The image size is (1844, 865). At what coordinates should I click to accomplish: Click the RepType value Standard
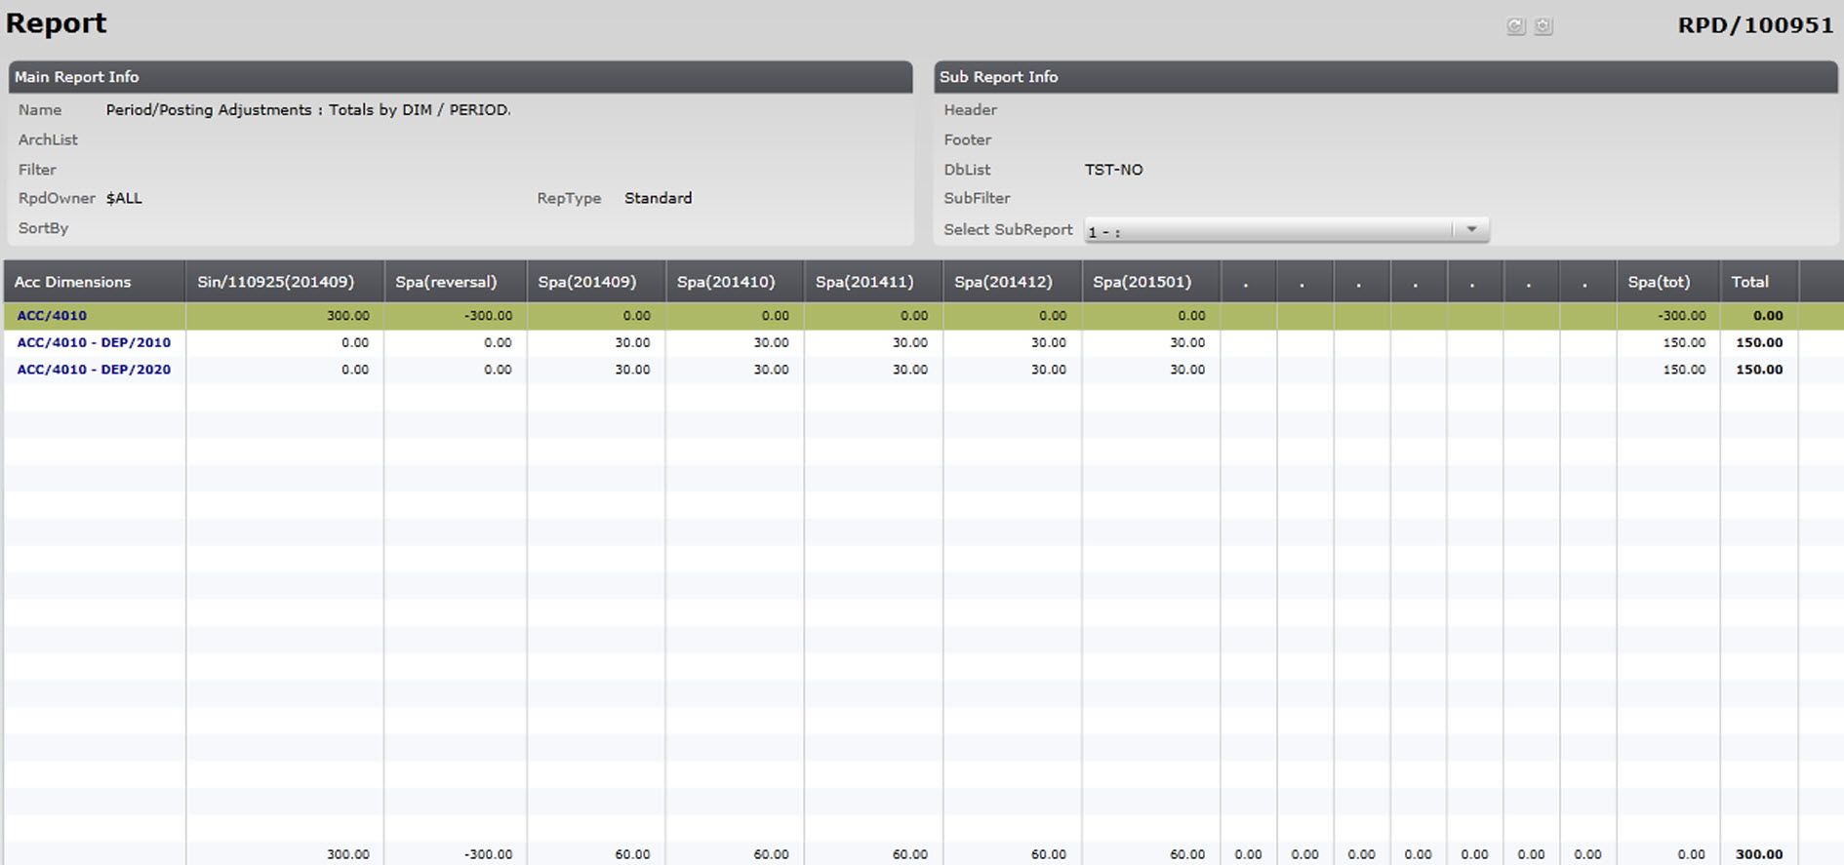tap(658, 198)
